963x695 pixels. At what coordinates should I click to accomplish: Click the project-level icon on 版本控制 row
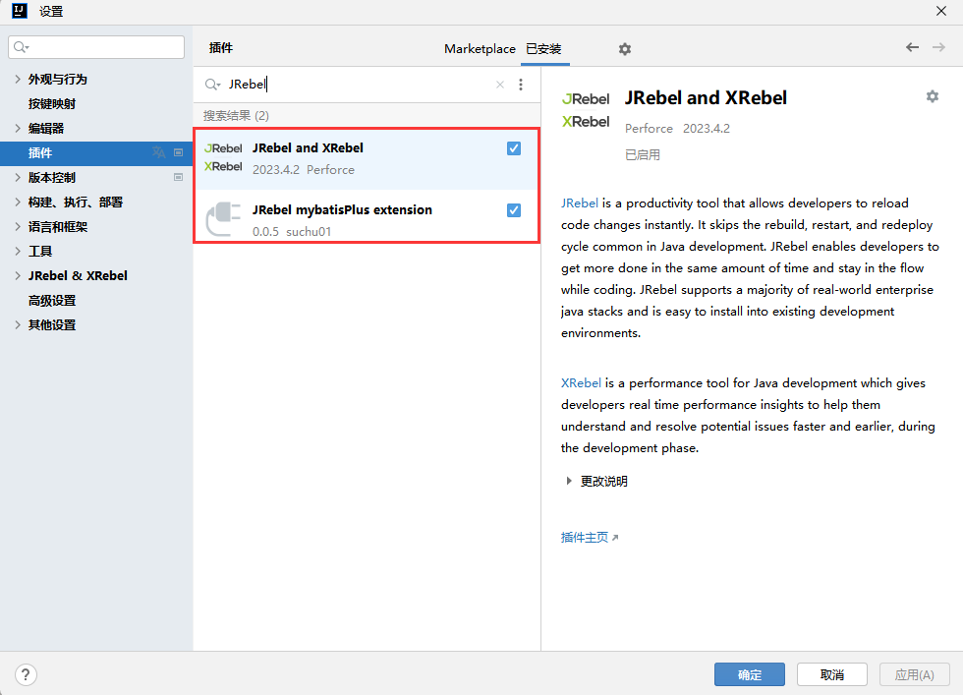(178, 178)
